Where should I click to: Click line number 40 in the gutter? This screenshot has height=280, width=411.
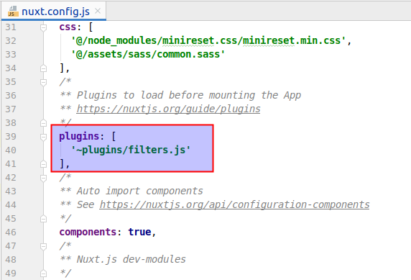[x=11, y=150]
